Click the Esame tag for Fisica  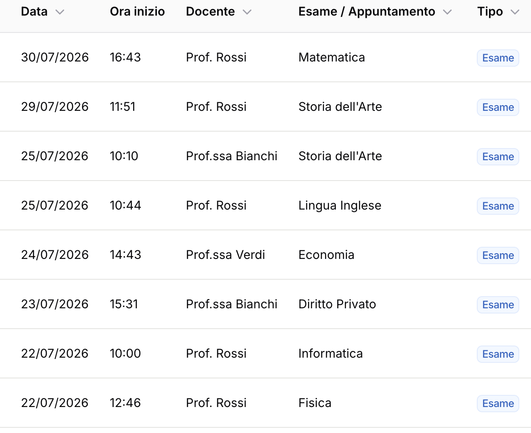coord(498,404)
